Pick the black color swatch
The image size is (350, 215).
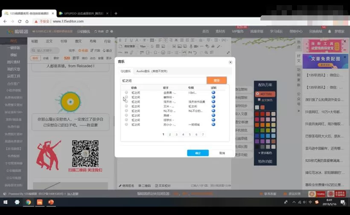pyautogui.click(x=257, y=147)
